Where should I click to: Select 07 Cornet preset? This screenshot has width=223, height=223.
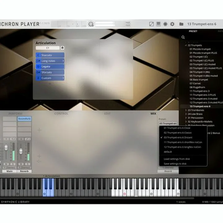(195, 83)
